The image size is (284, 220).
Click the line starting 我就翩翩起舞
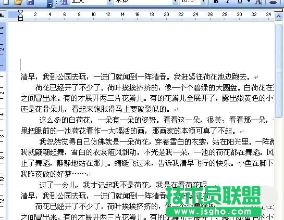[x=147, y=152]
